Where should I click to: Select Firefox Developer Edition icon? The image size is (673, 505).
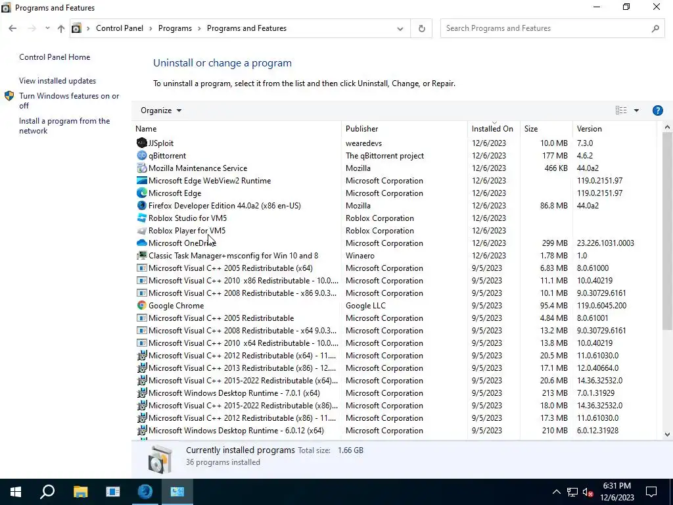click(142, 205)
